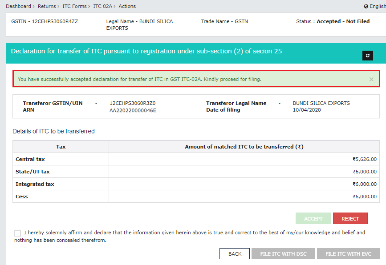
Task: Click FILE ITC WITH DSC button
Action: [283, 254]
